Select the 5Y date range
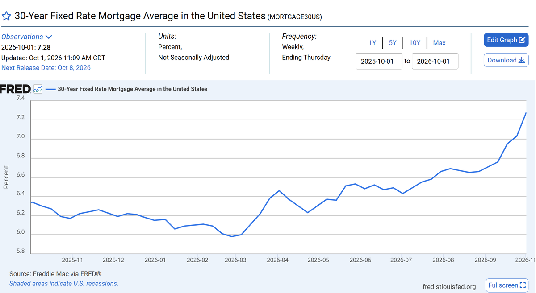 point(393,43)
